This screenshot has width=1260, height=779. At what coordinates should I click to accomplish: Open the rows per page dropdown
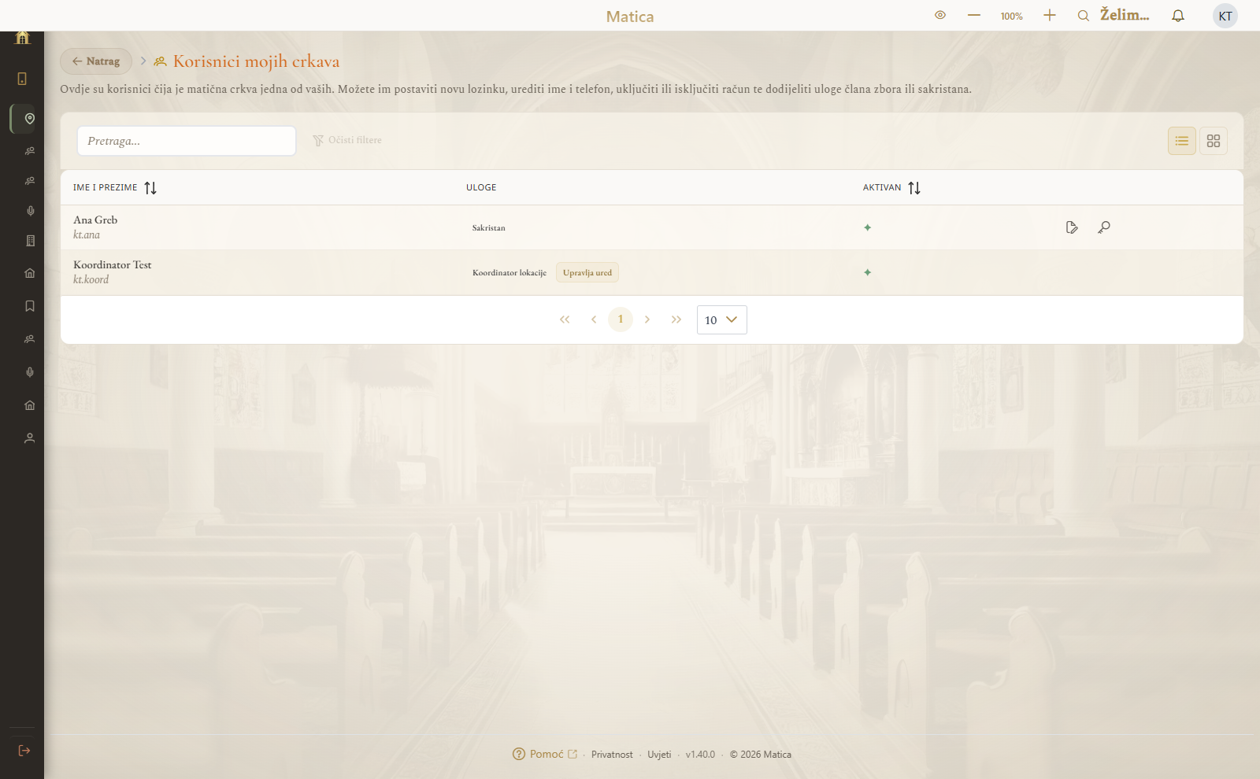721,319
